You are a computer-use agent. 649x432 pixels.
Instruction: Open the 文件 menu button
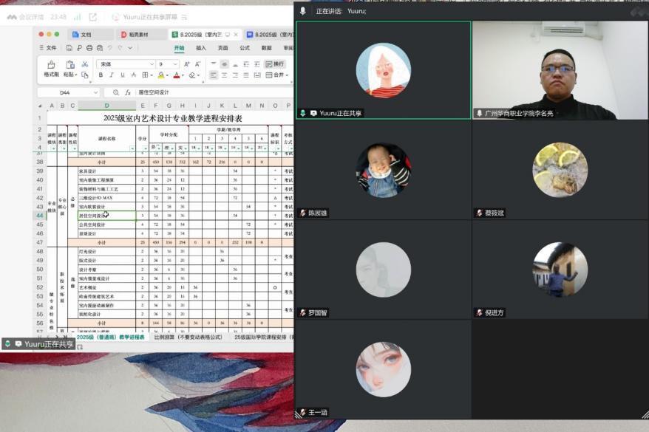(47, 48)
